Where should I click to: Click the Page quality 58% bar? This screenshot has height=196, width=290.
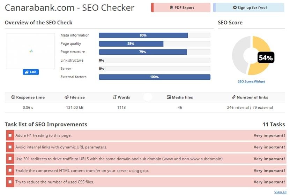(x=131, y=44)
